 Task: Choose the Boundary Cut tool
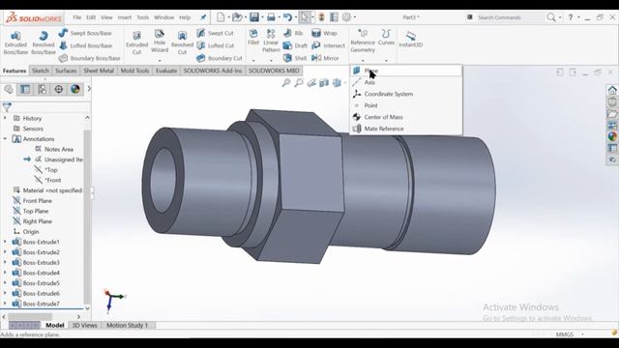pyautogui.click(x=220, y=58)
